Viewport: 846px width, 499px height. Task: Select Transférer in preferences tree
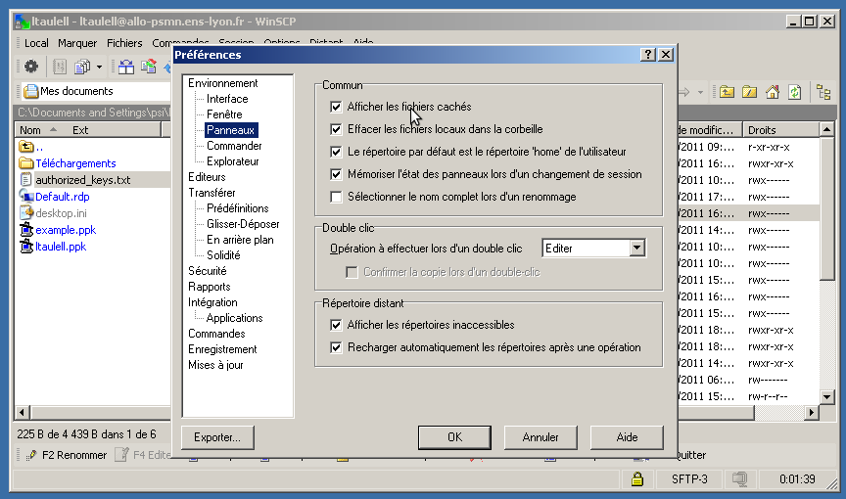[x=211, y=193]
